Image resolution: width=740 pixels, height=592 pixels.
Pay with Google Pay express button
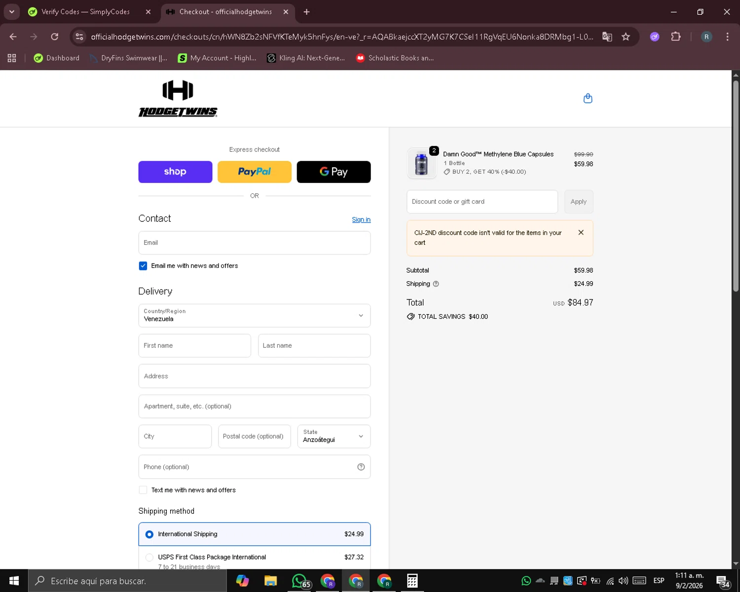pos(333,172)
